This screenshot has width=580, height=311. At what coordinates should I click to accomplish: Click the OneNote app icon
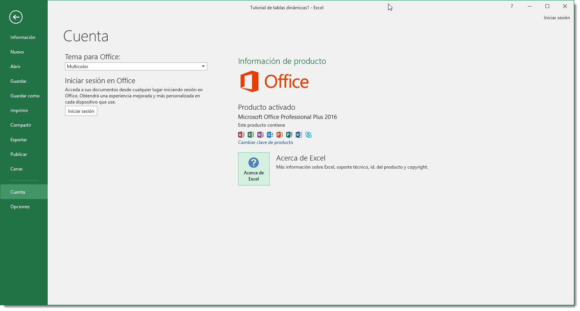[x=260, y=135]
